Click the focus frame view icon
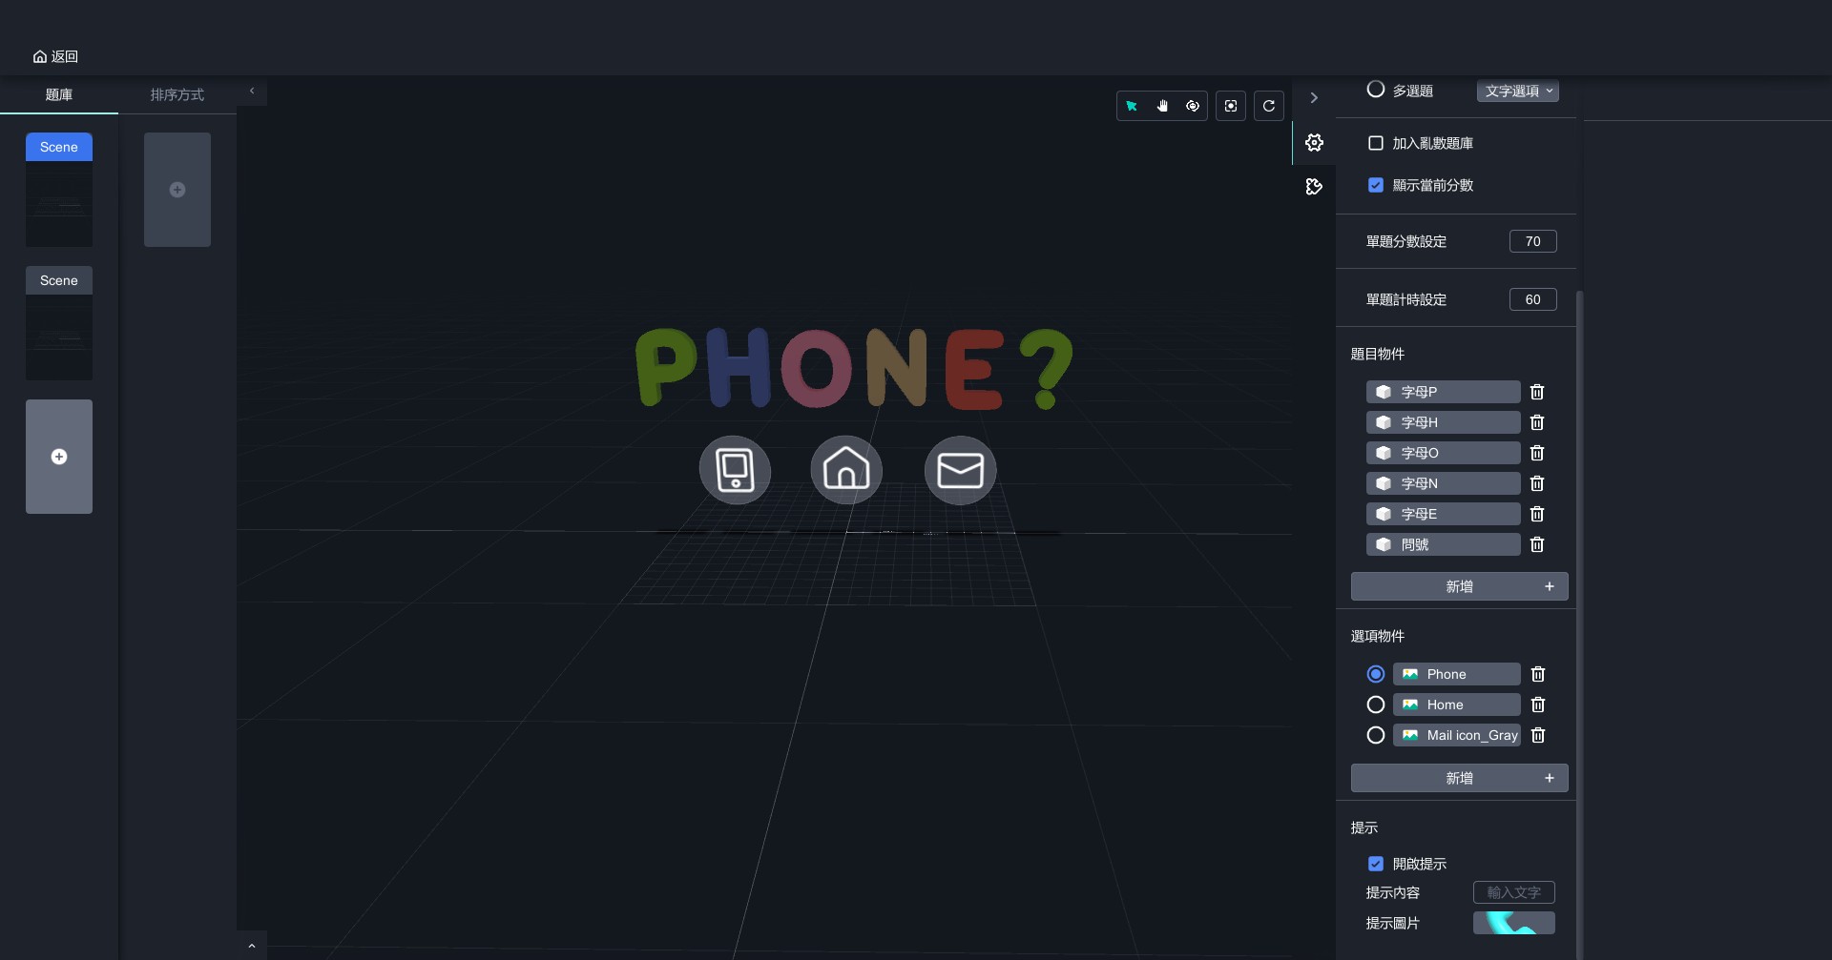This screenshot has height=960, width=1832. click(x=1231, y=106)
